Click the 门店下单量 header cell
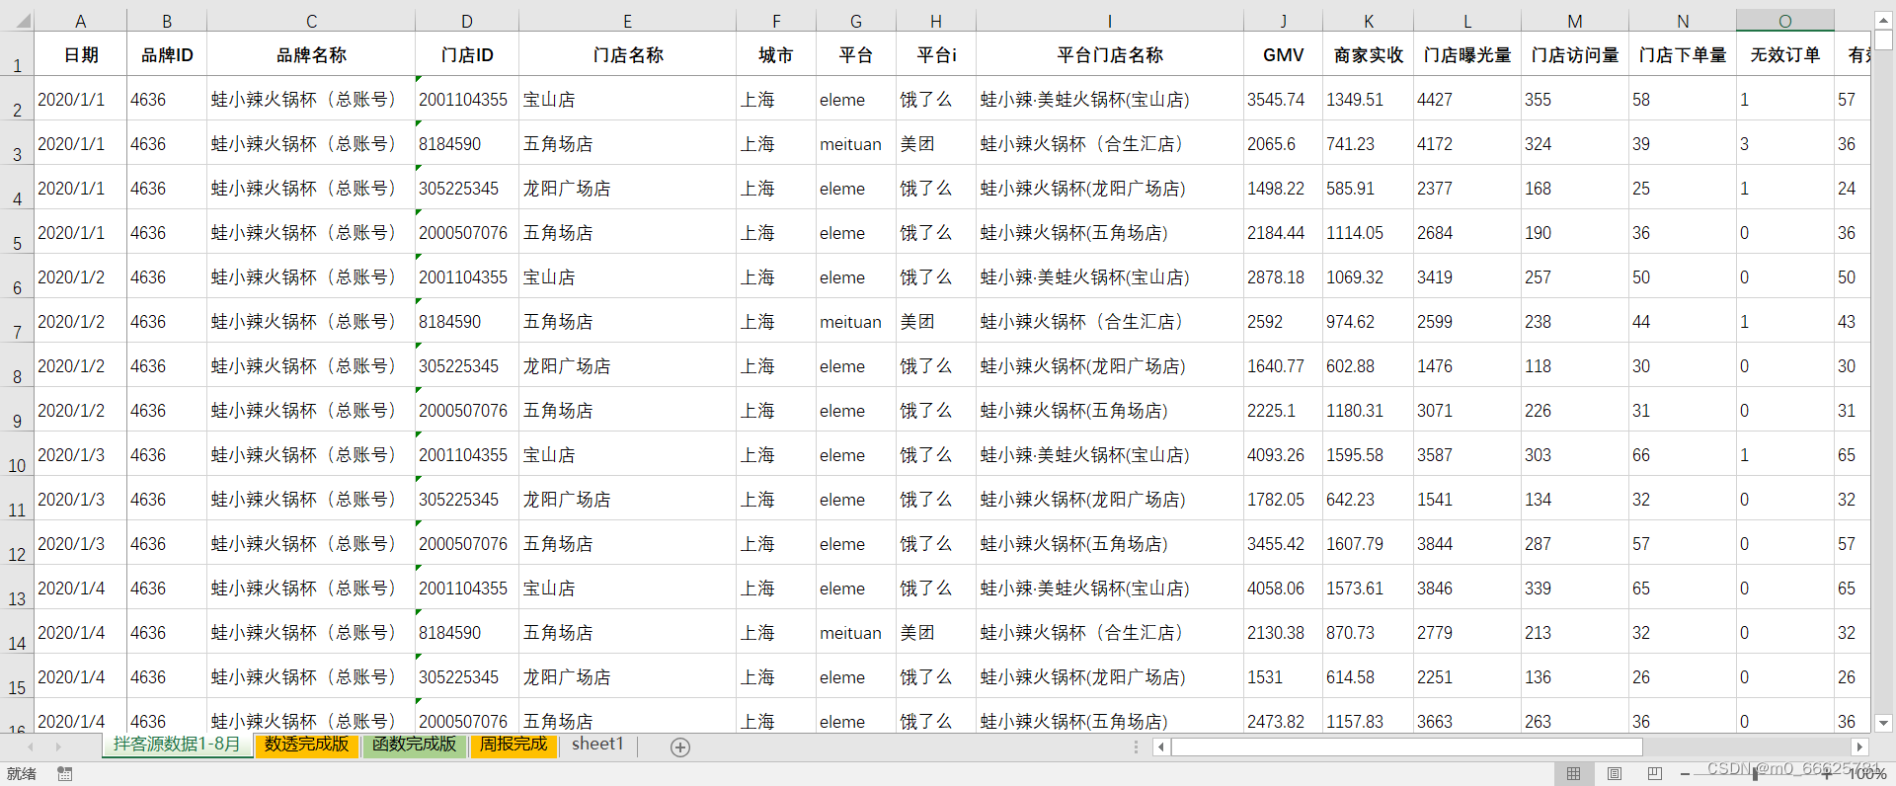The width and height of the screenshot is (1896, 786). (1683, 55)
